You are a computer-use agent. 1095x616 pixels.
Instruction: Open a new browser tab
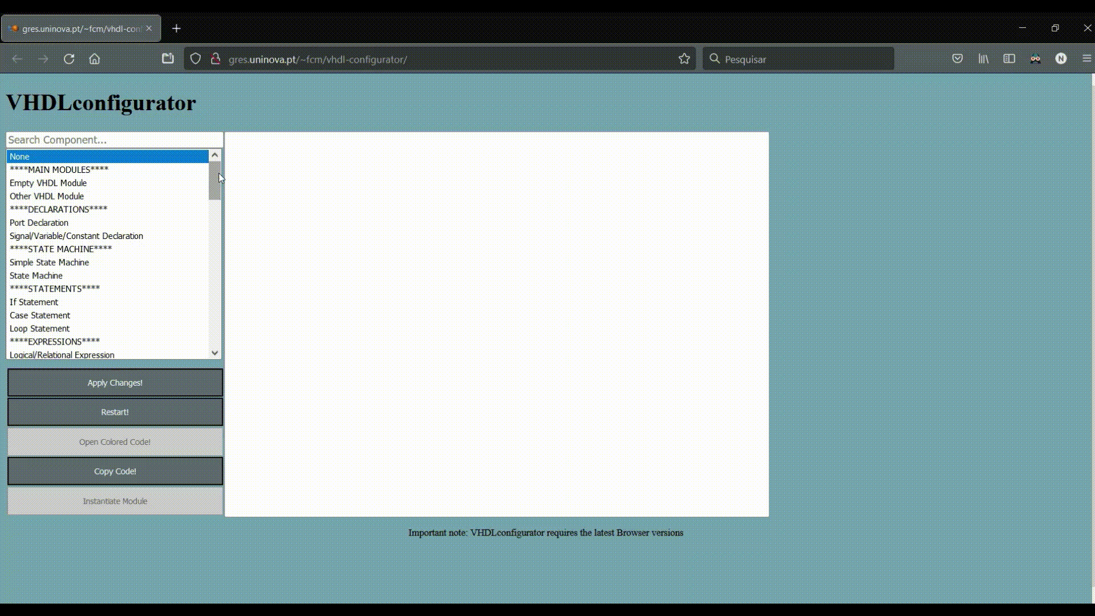click(x=176, y=29)
